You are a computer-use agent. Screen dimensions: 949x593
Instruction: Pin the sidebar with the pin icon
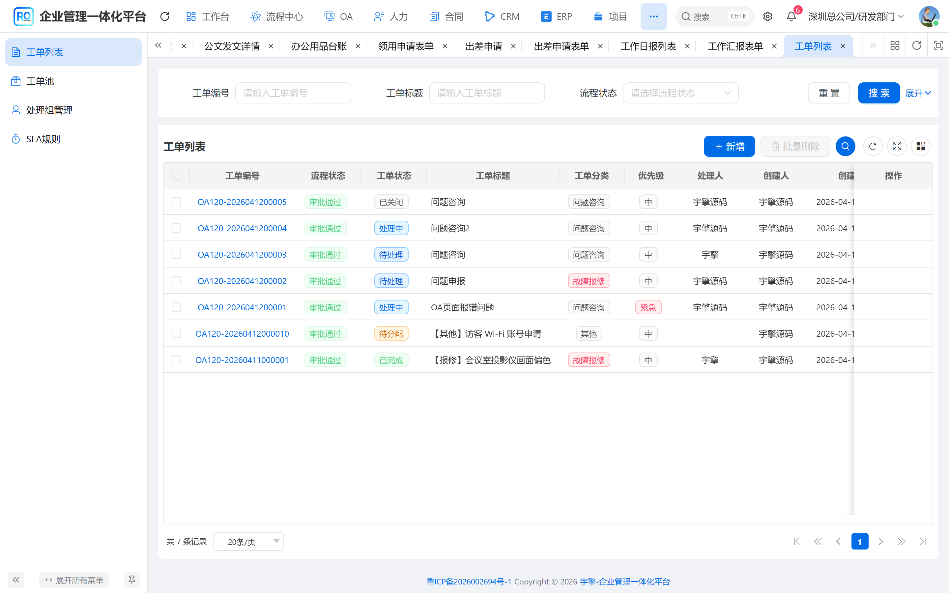click(x=132, y=580)
